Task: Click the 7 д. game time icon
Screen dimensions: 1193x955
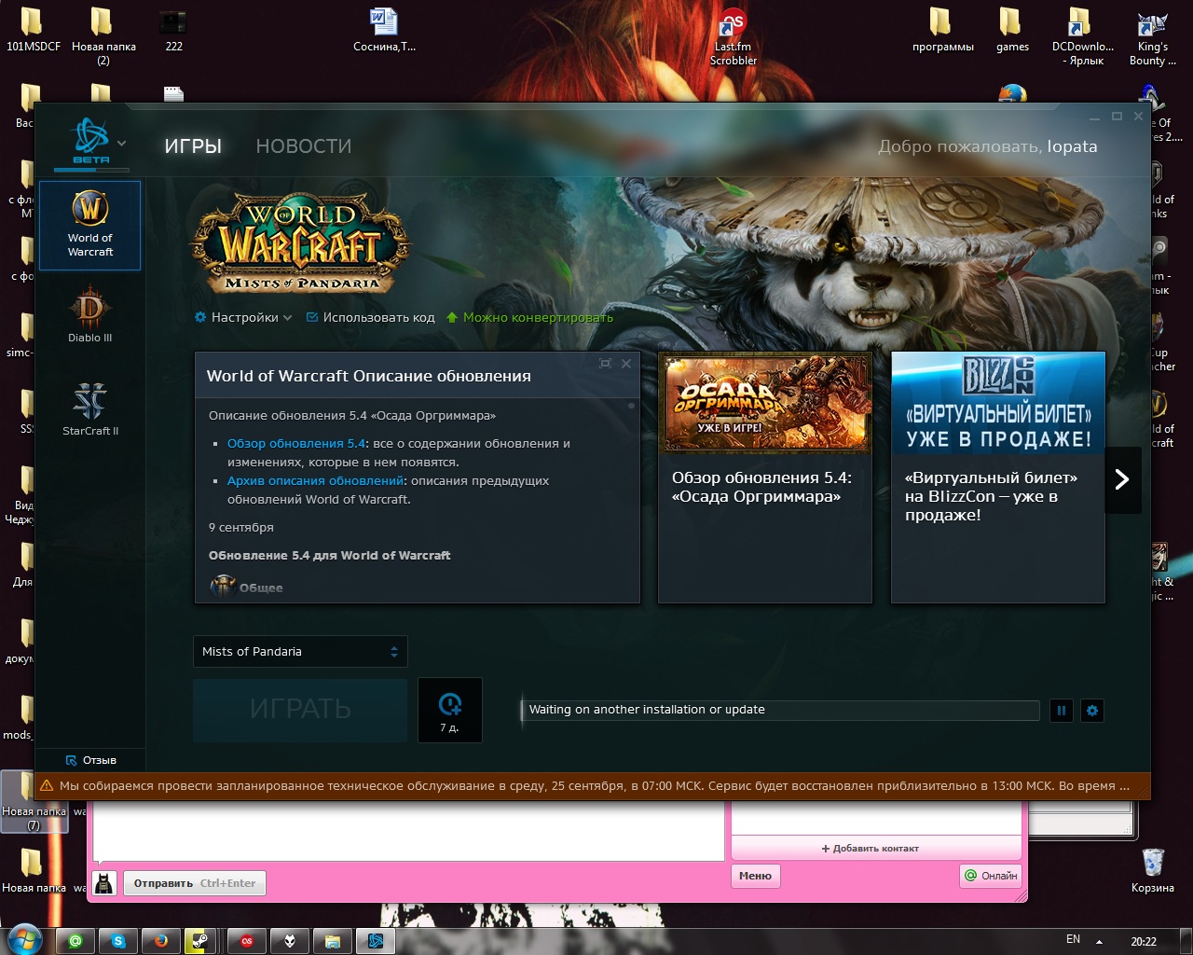Action: [450, 710]
